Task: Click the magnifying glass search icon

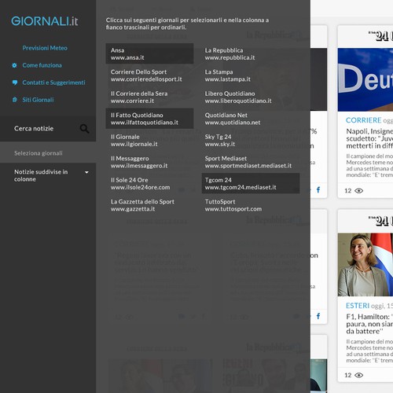Action: (x=84, y=129)
